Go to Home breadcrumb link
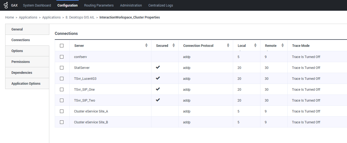This screenshot has width=347, height=143. click(x=10, y=17)
